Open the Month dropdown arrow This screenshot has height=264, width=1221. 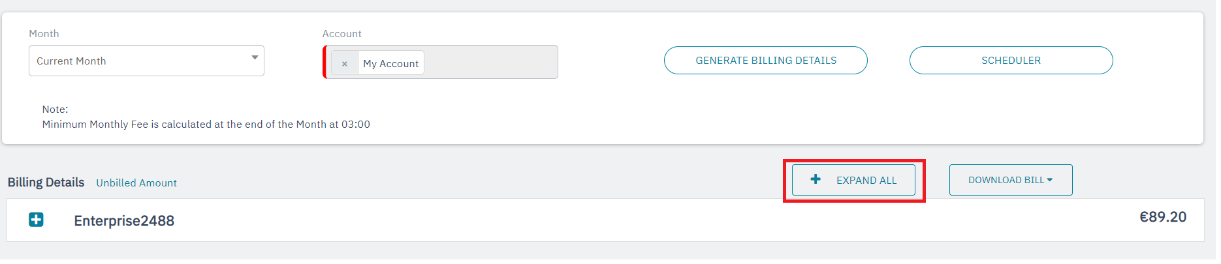coord(255,58)
